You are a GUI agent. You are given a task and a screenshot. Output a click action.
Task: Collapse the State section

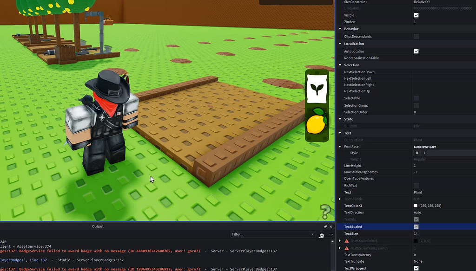tap(340, 119)
